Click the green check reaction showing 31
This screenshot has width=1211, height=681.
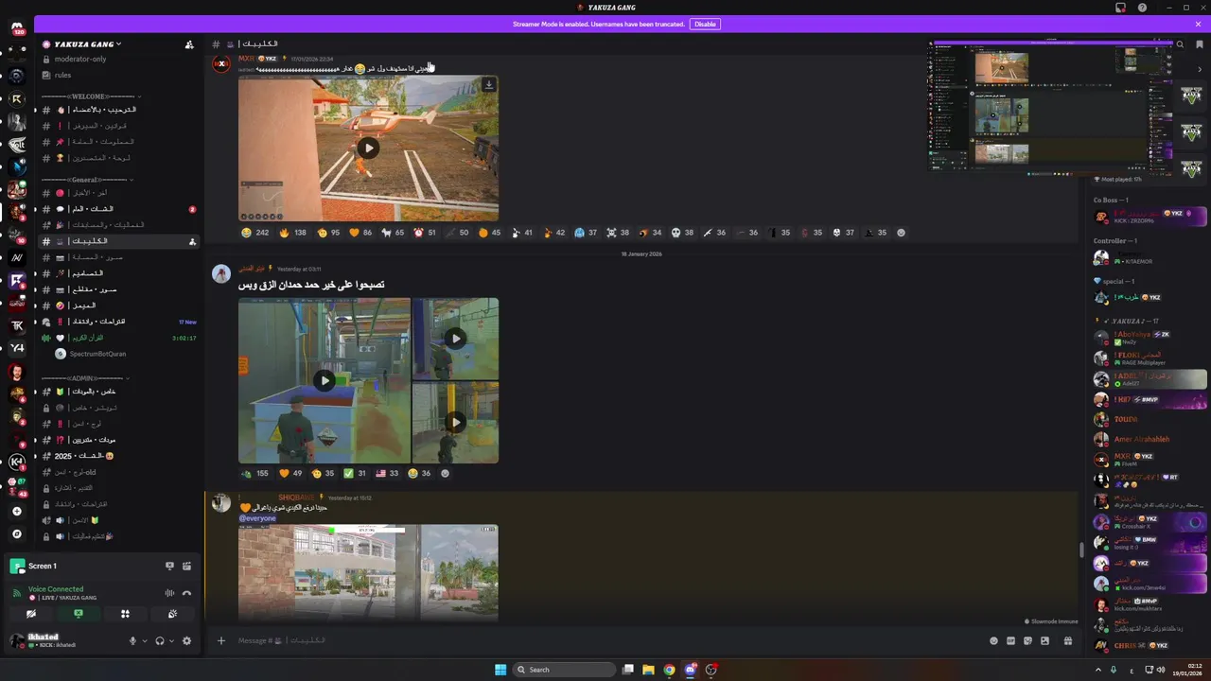356,473
